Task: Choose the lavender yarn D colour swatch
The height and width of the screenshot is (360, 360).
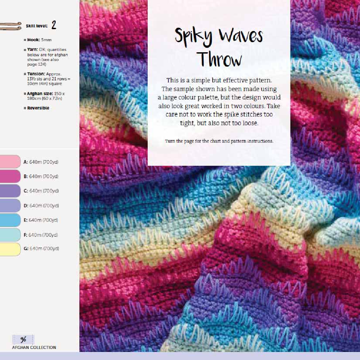Action: coord(10,205)
